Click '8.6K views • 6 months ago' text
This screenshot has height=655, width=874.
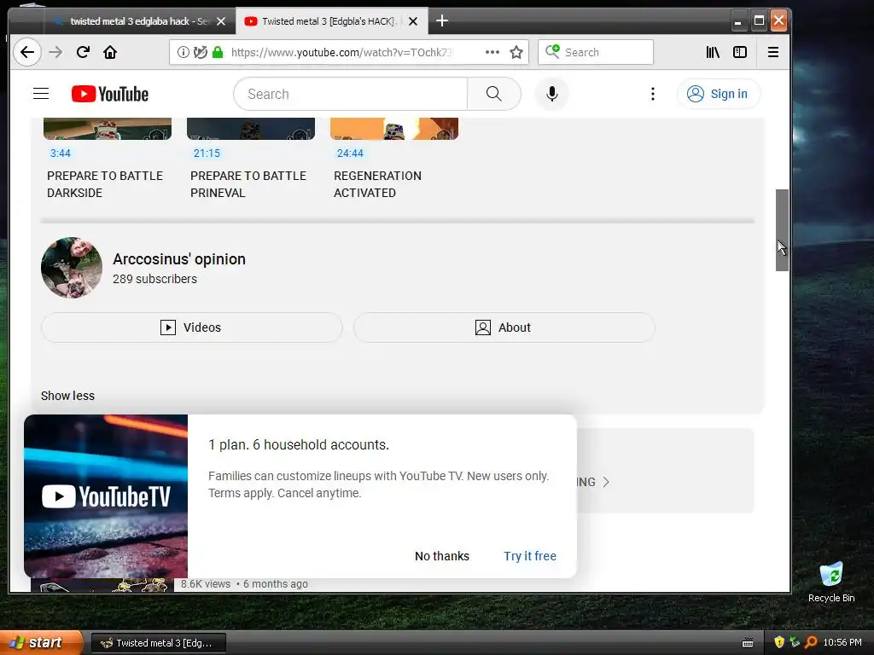point(244,583)
